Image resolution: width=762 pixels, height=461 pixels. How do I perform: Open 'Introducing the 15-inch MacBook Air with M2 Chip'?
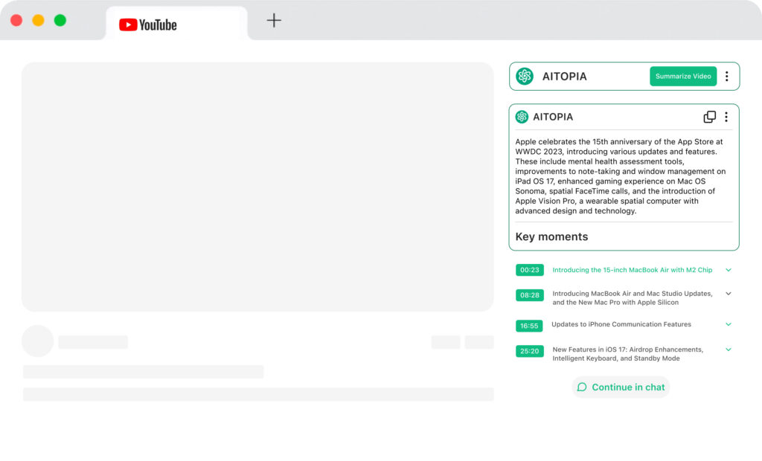(633, 270)
